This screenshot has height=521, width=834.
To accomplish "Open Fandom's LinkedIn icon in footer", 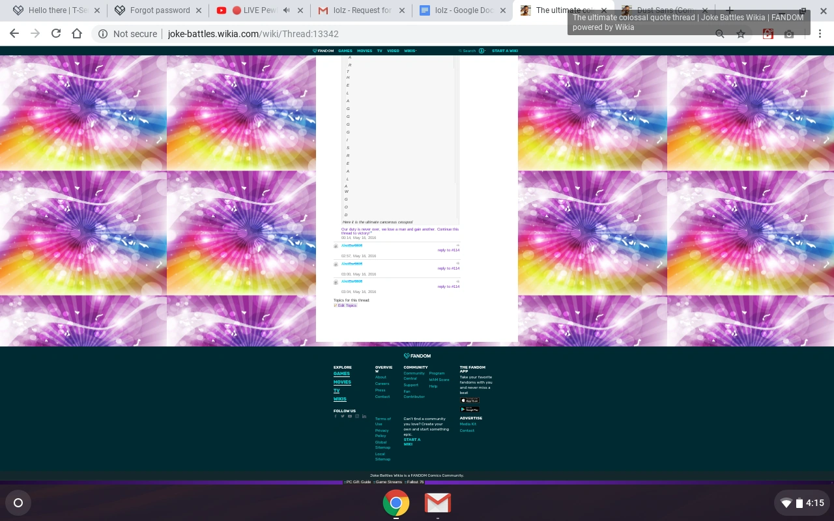I will pyautogui.click(x=364, y=416).
